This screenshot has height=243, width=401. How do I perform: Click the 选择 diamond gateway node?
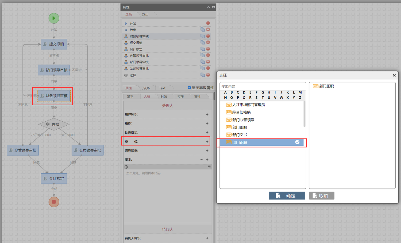pyautogui.click(x=54, y=124)
